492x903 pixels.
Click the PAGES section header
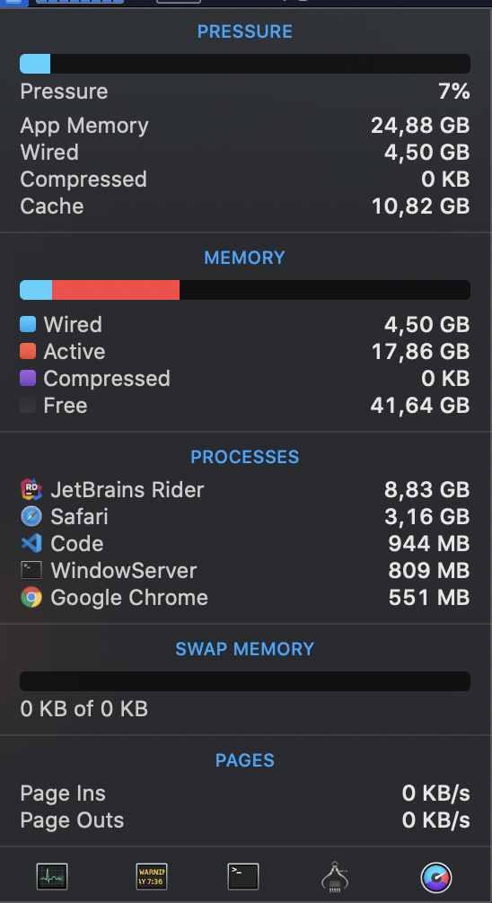coord(245,760)
